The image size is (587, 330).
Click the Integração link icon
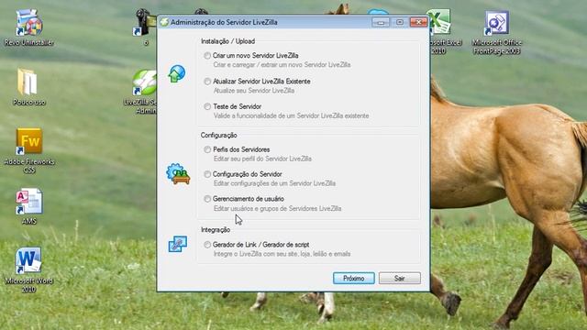(177, 244)
